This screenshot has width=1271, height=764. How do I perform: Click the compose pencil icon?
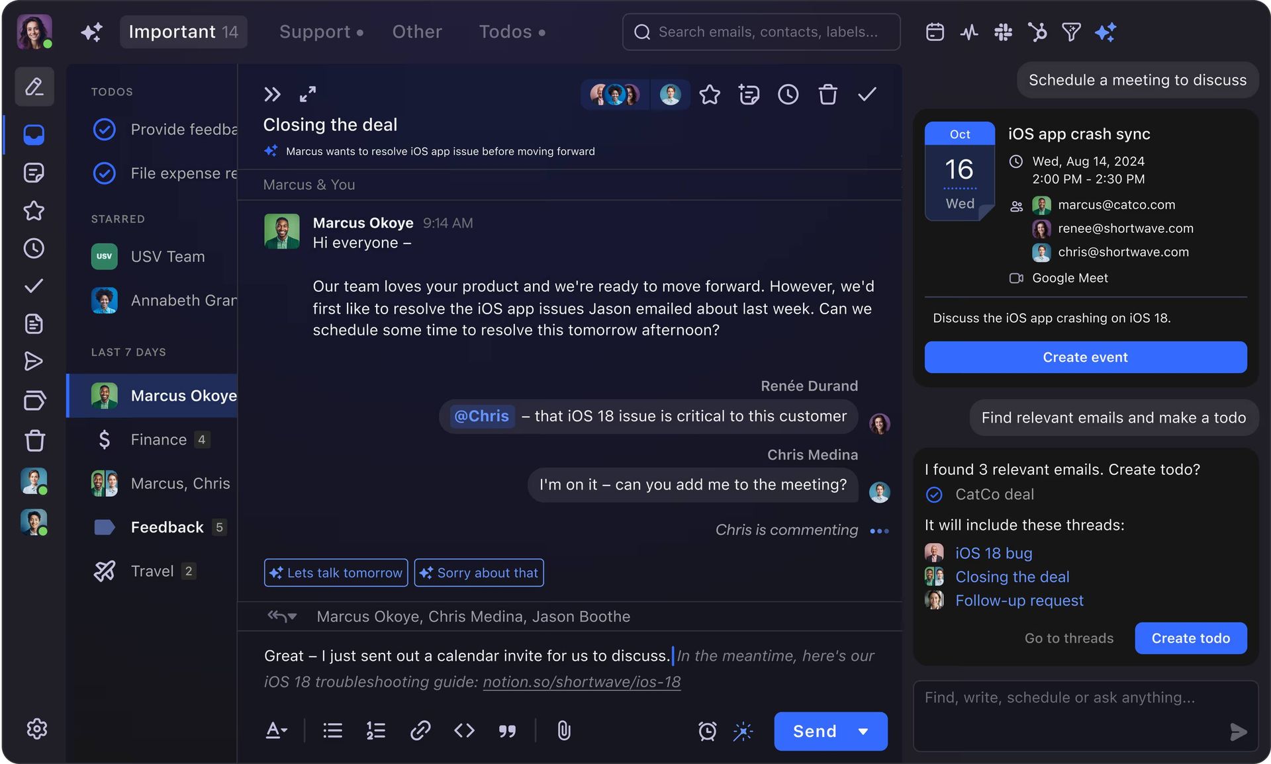[34, 87]
